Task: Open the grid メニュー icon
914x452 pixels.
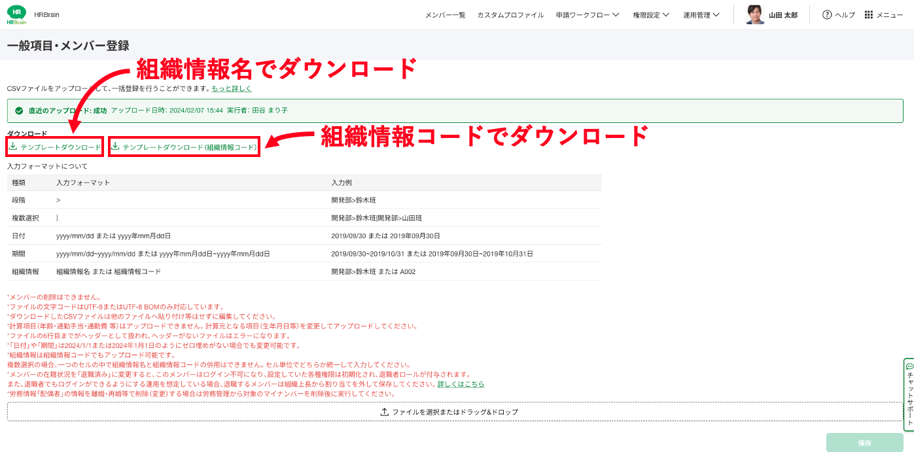Action: (869, 15)
